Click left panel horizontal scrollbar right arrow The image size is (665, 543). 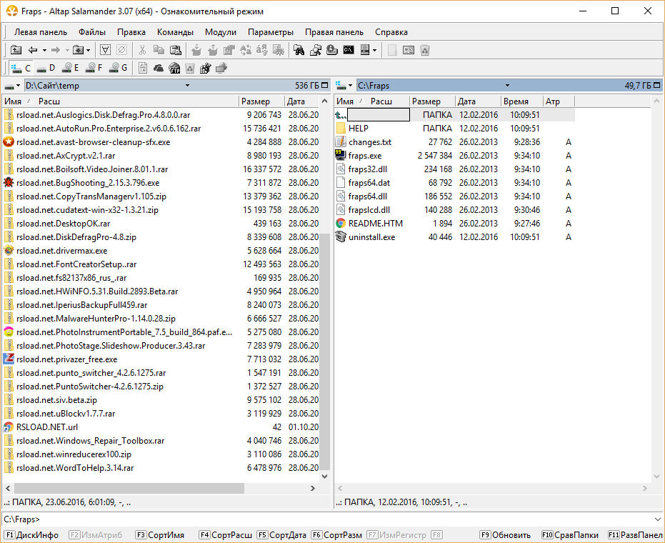(x=313, y=488)
